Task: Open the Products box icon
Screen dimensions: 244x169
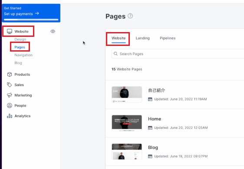Action: point(10,75)
